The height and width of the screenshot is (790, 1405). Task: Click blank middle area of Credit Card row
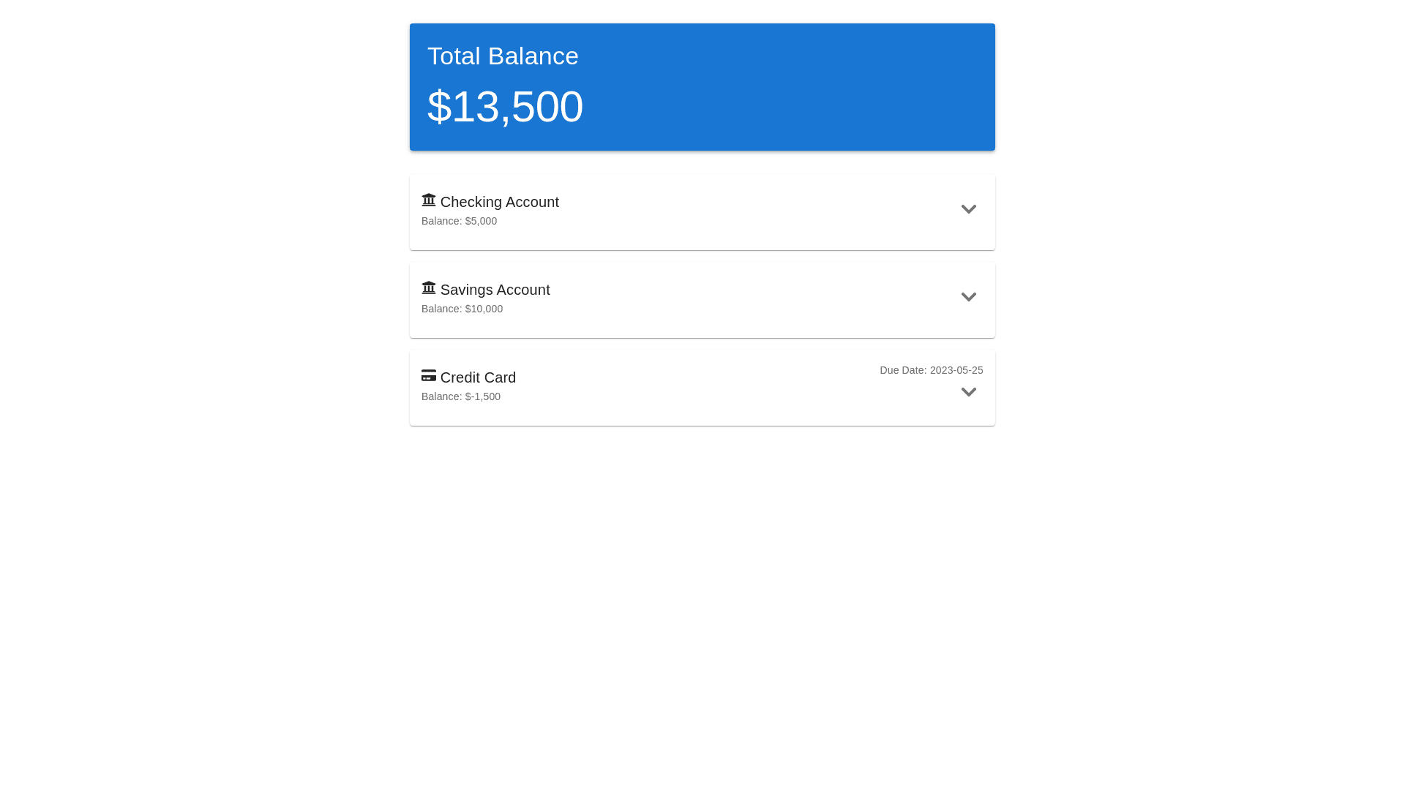(x=695, y=386)
